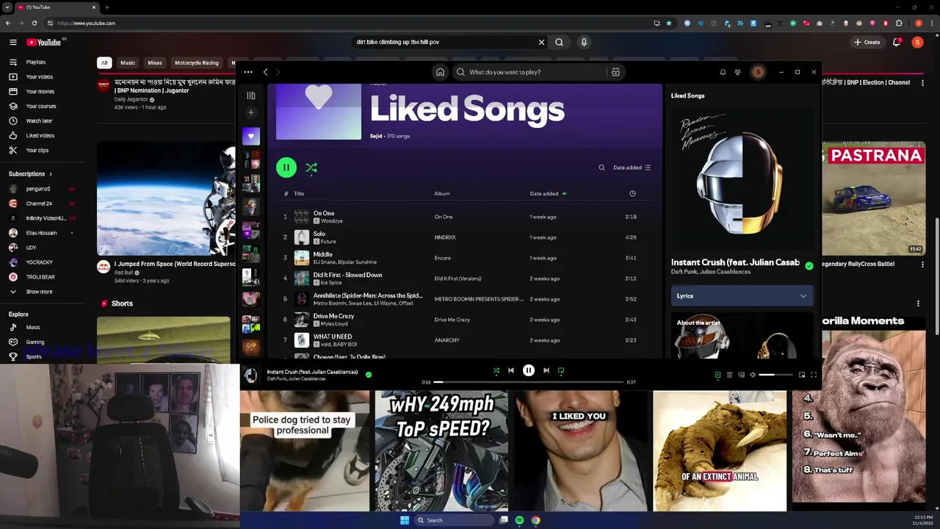Open Spotify Home via house icon
Viewport: 940px width, 529px height.
pos(440,72)
